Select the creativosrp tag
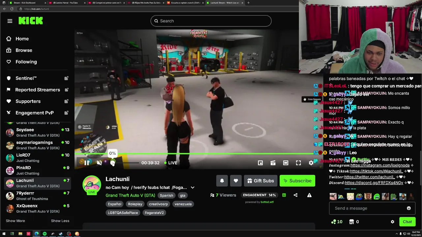The height and width of the screenshot is (237, 422). click(x=158, y=204)
